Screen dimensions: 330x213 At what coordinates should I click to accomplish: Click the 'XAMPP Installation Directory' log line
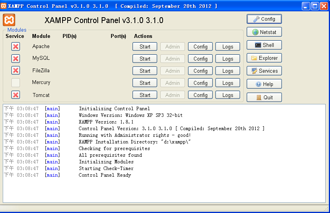point(135,142)
